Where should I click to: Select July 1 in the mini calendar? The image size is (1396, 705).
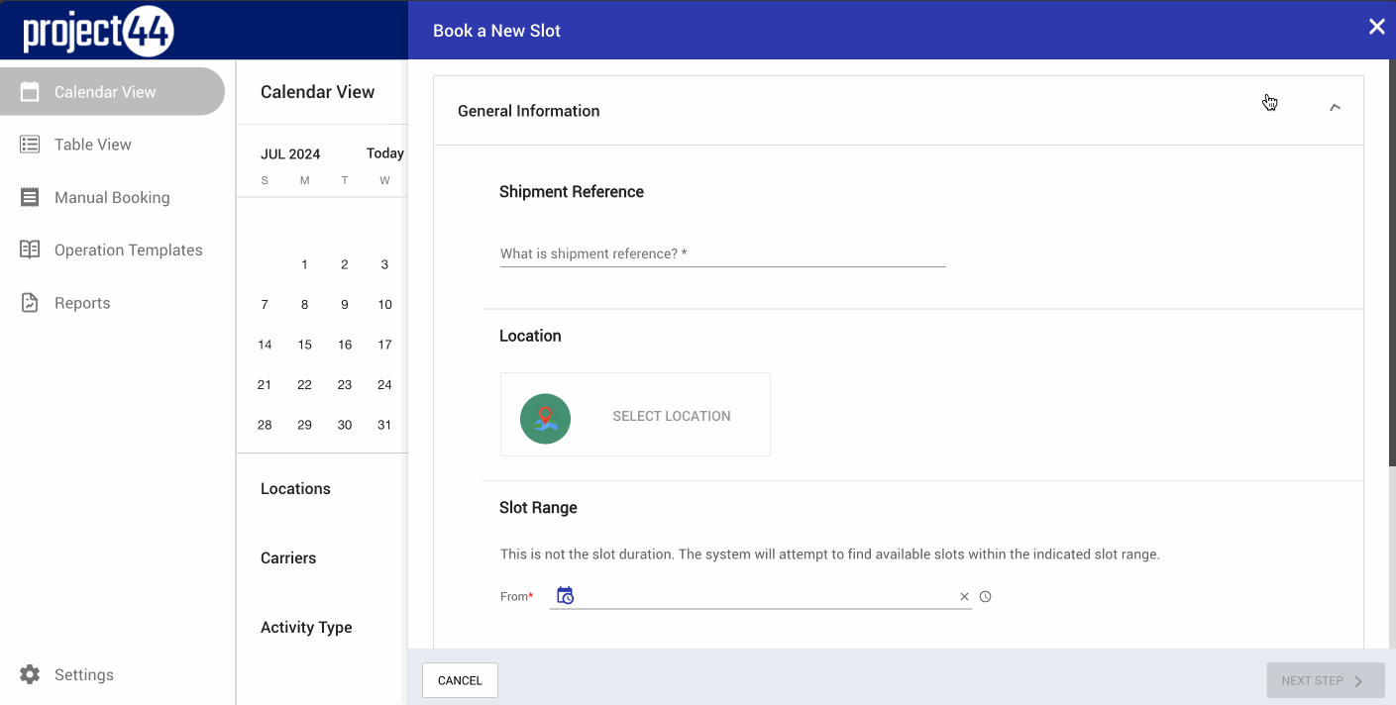[x=304, y=264]
